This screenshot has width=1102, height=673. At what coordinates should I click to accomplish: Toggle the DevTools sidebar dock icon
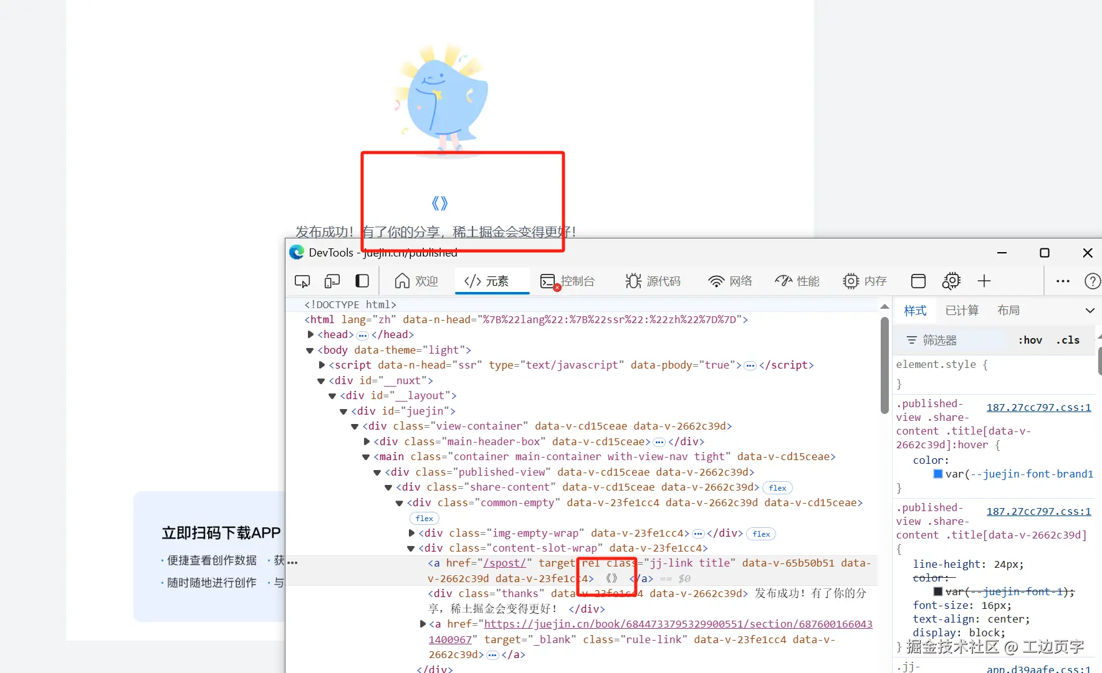[x=362, y=281]
